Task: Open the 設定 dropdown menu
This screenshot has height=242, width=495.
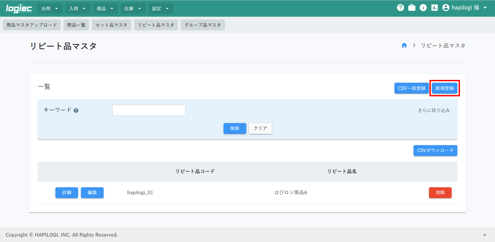Action: pyautogui.click(x=161, y=8)
